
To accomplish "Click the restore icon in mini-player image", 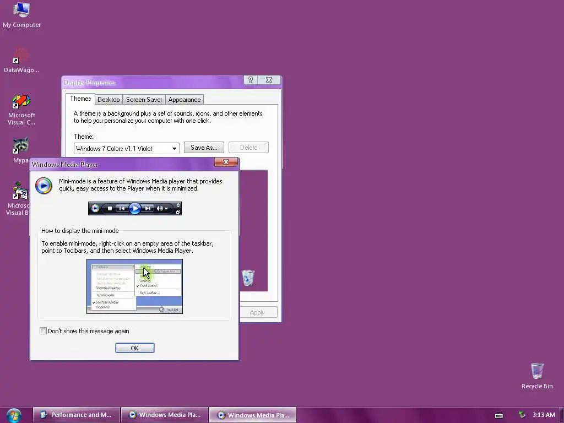I will point(178,212).
